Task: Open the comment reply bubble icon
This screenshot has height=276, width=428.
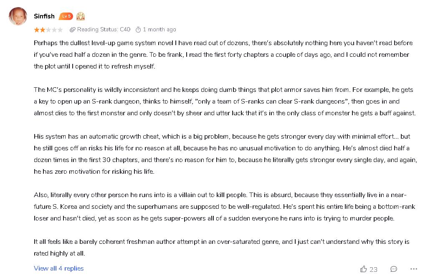Action: coord(393,269)
